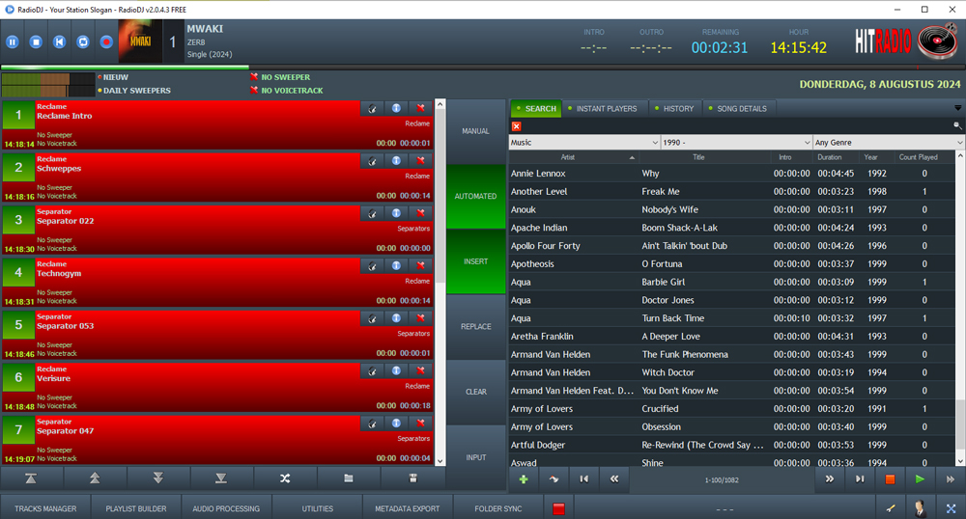Open options via the wrench icon
Viewport: 966px width, 519px height.
(891, 508)
